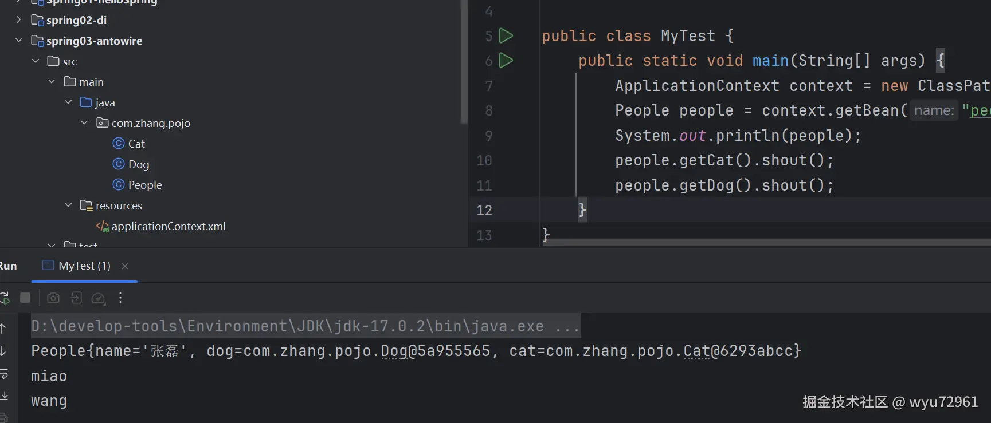Click the java source folder icon

(x=86, y=102)
